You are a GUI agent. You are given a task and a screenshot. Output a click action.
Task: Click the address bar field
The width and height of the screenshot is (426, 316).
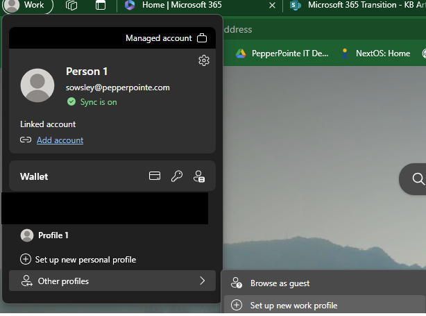click(x=325, y=29)
